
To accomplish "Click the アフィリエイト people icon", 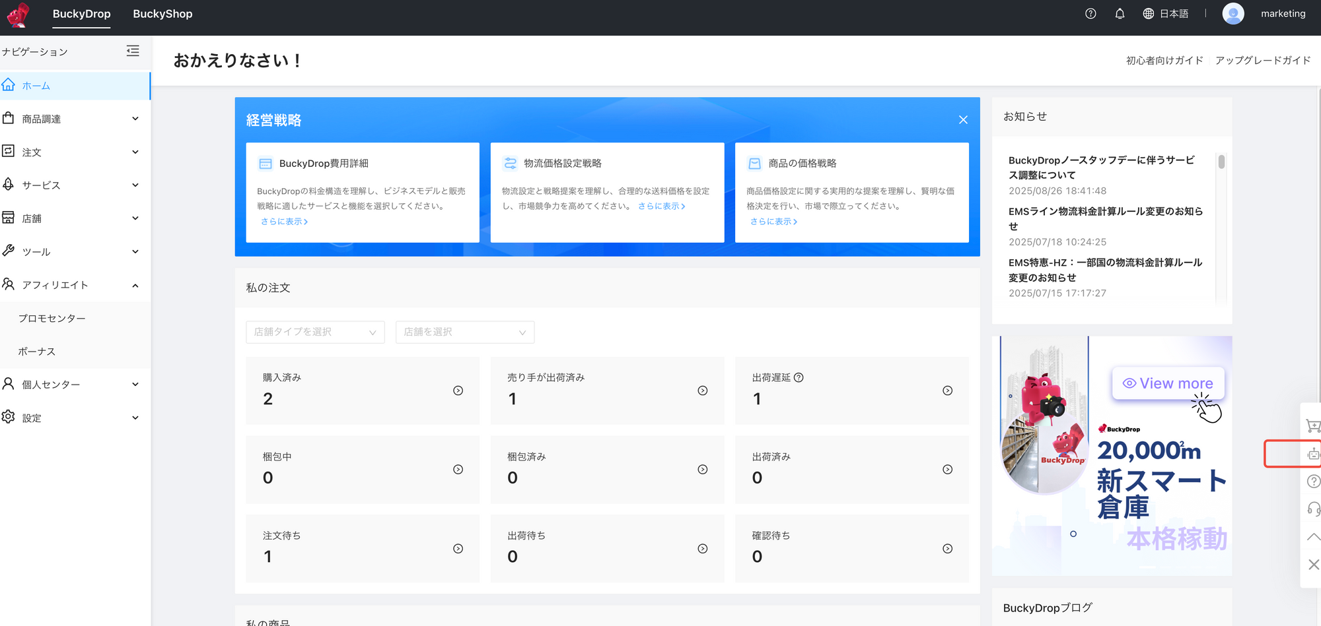I will click(8, 284).
